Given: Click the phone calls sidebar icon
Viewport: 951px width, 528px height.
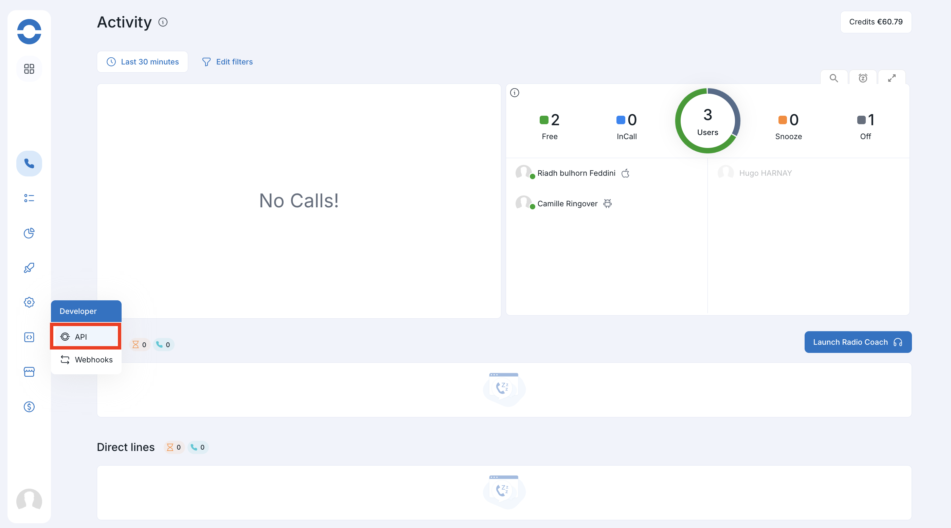Looking at the screenshot, I should coord(29,163).
